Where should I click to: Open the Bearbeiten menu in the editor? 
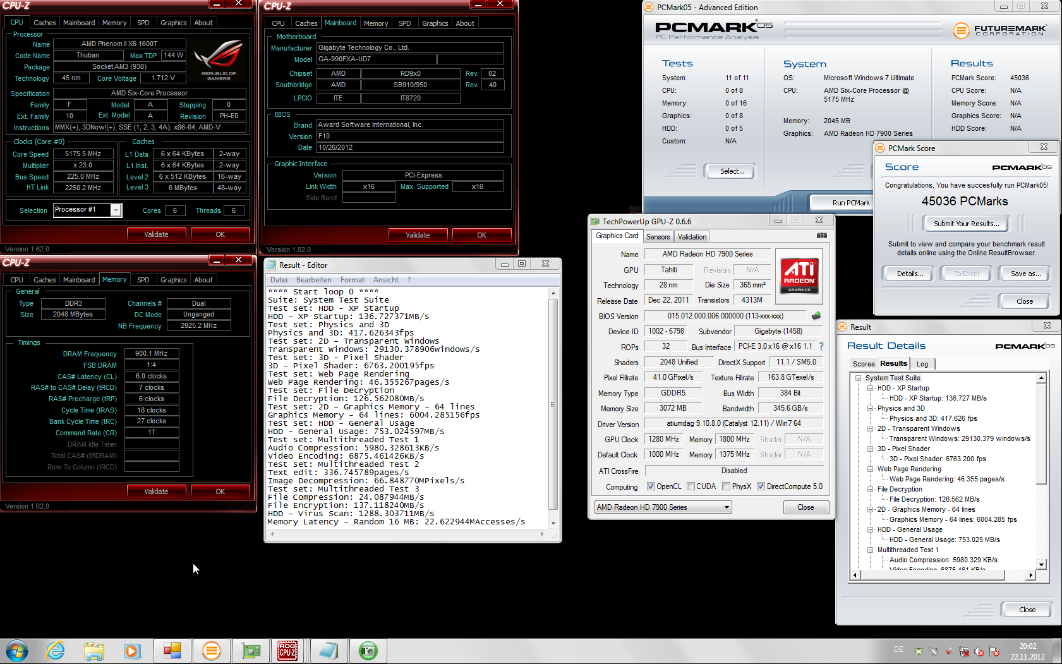point(313,280)
